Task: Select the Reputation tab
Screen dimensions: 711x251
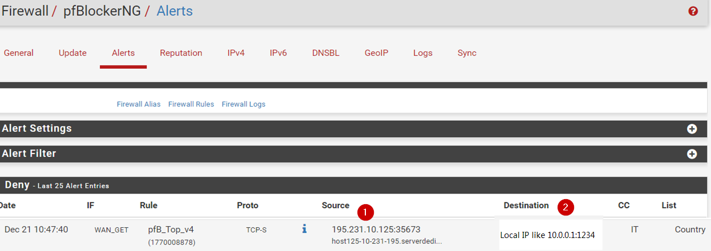Action: [x=181, y=53]
